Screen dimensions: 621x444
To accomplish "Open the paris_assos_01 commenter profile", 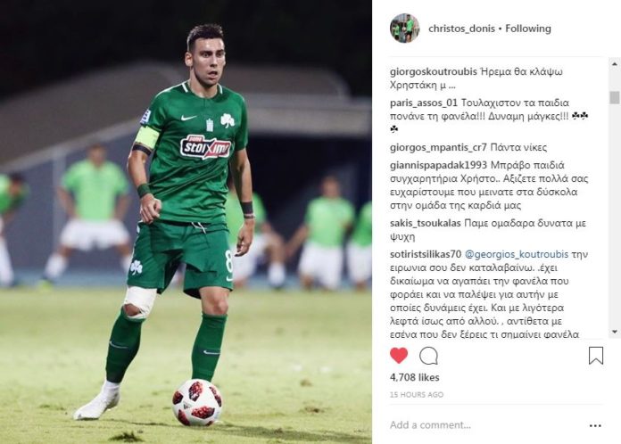I will [424, 103].
